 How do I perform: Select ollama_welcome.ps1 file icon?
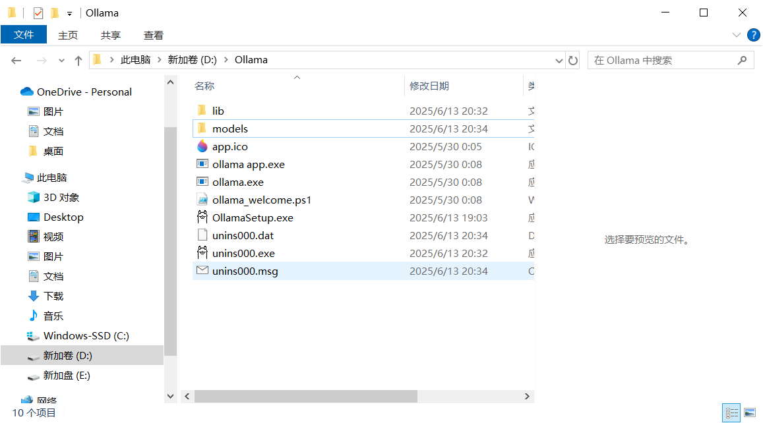point(202,200)
